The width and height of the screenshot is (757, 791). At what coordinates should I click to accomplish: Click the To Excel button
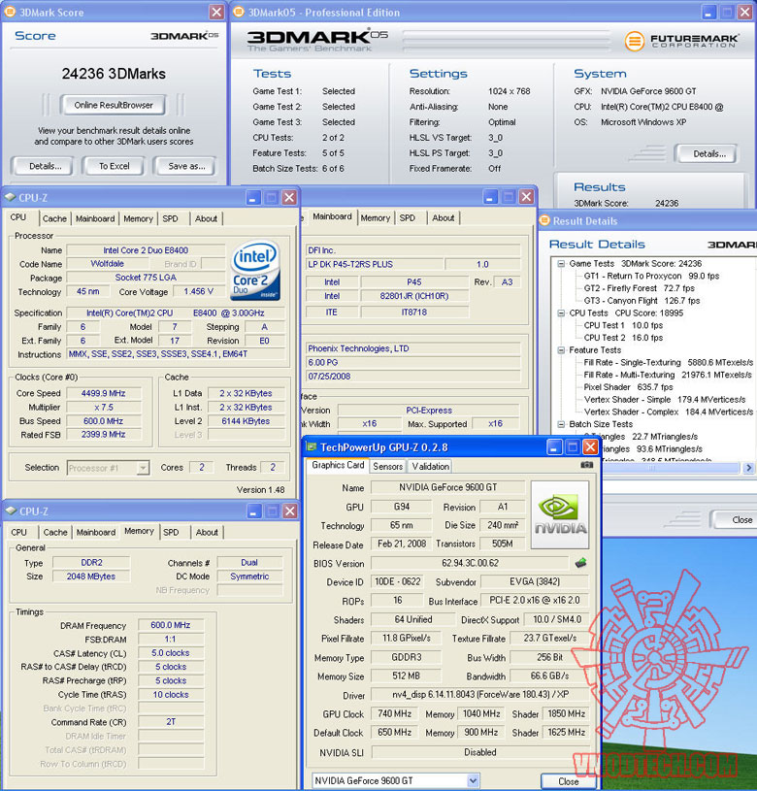[114, 166]
